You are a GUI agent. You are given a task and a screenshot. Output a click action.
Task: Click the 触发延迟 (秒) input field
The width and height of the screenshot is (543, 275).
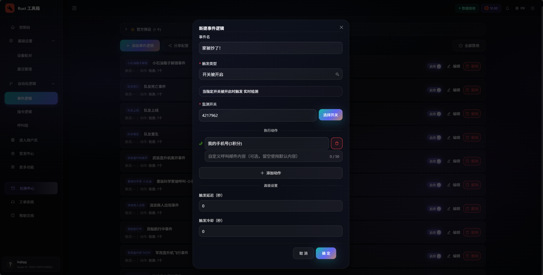click(x=271, y=206)
